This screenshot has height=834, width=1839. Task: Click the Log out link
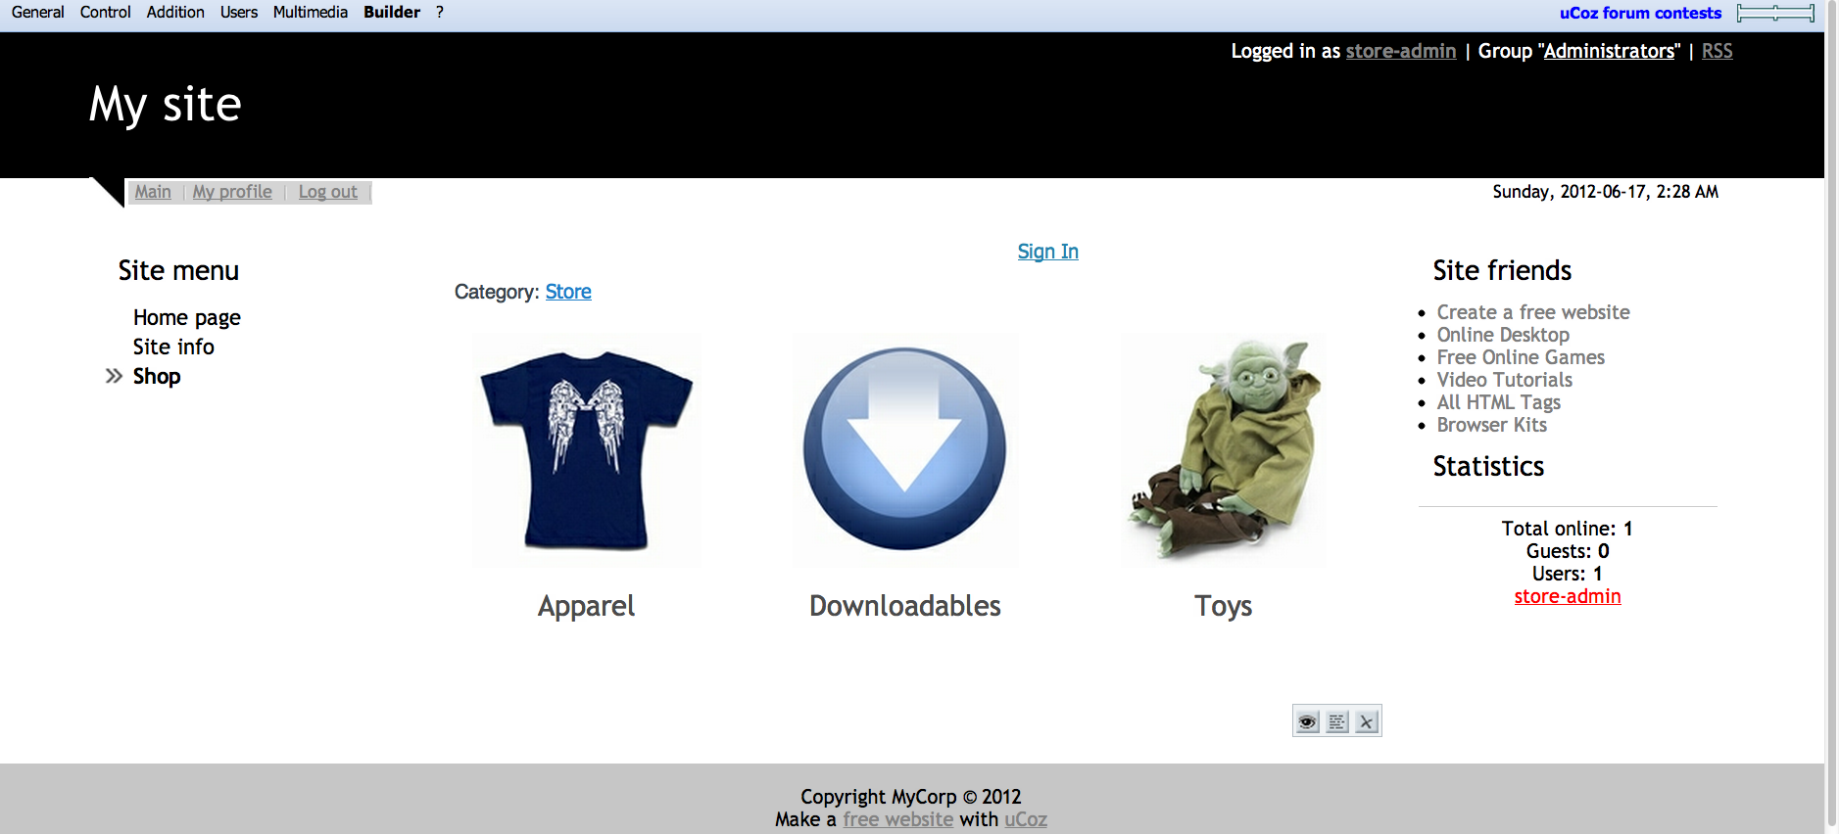click(x=328, y=192)
